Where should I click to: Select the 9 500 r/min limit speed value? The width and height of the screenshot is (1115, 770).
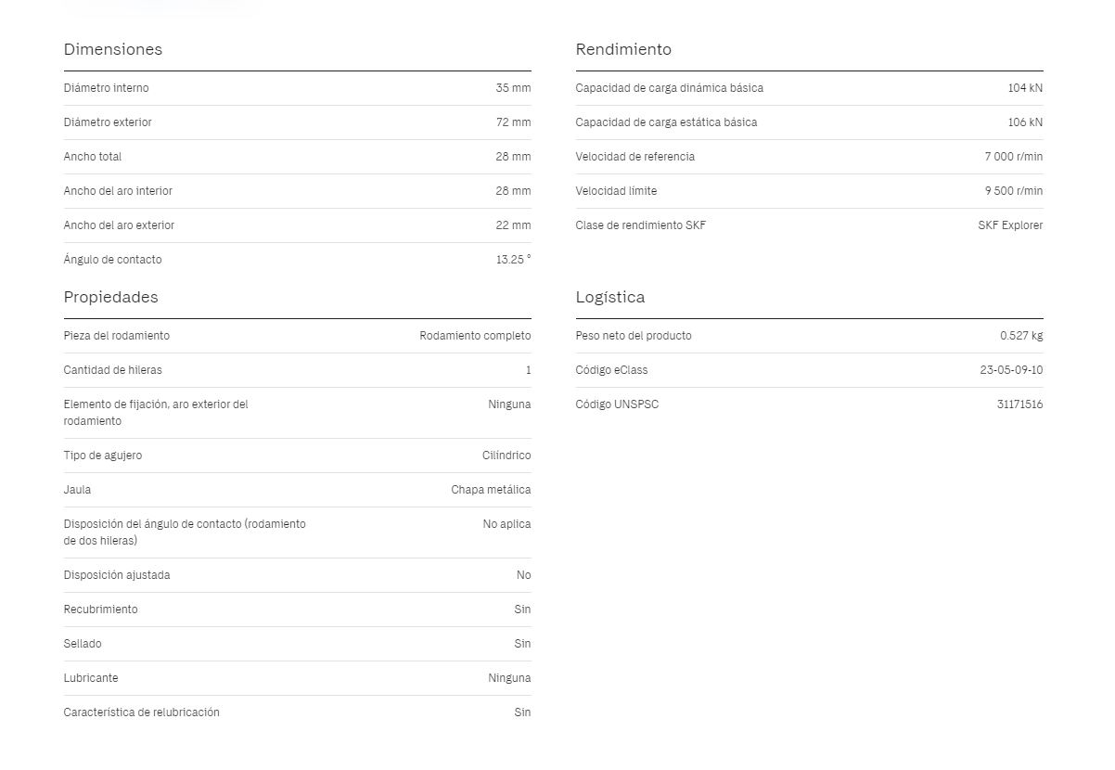[x=1014, y=191]
